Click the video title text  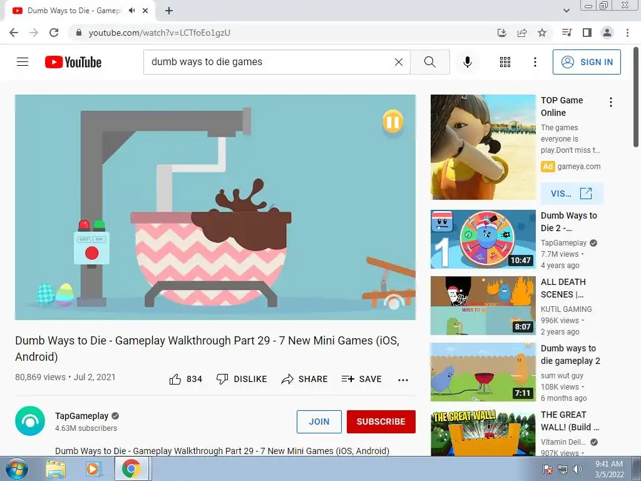click(x=207, y=348)
